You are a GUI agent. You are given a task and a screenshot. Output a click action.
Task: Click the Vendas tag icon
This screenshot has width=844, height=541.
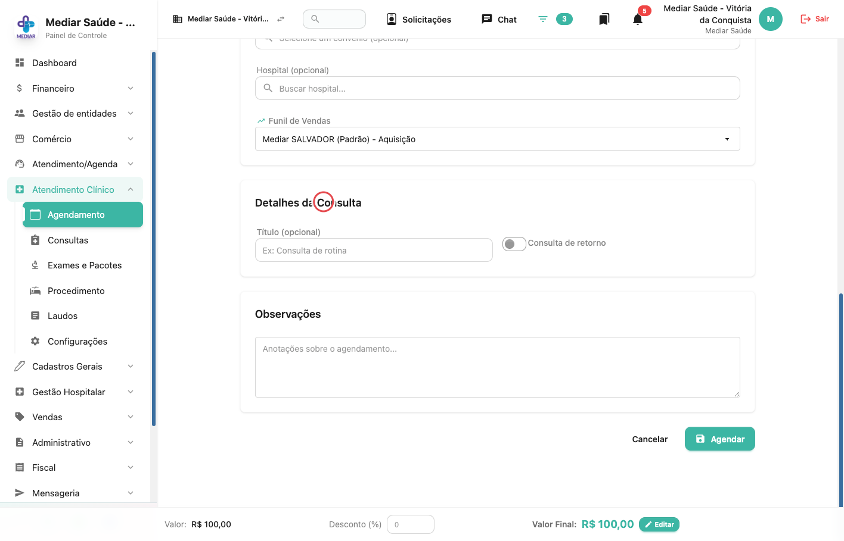(20, 417)
